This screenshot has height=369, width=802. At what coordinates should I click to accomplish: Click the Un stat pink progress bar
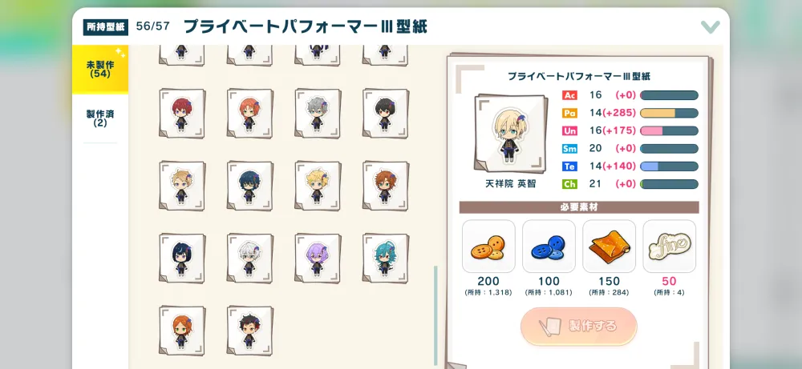(x=669, y=130)
